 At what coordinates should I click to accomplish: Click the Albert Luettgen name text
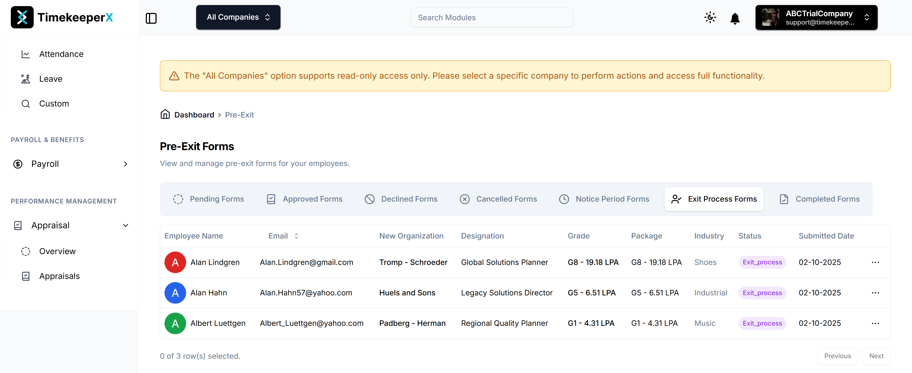click(218, 323)
